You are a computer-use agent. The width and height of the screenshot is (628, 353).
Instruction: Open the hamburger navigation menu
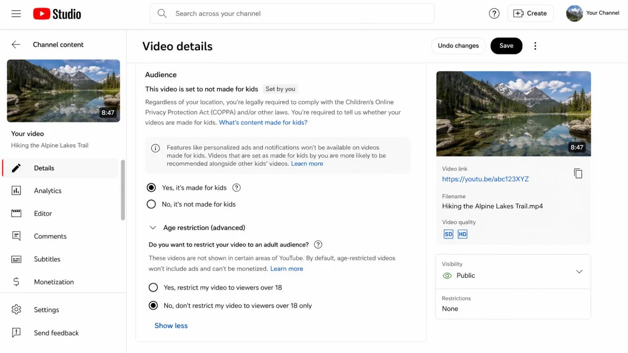click(16, 14)
